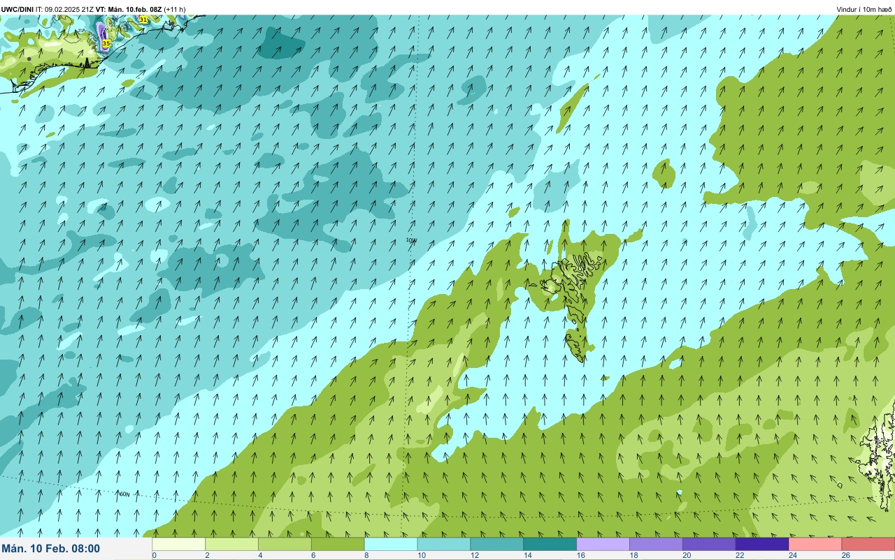Click the 24–26 pink legend swatch
The height and width of the screenshot is (560, 895).
tap(816, 544)
